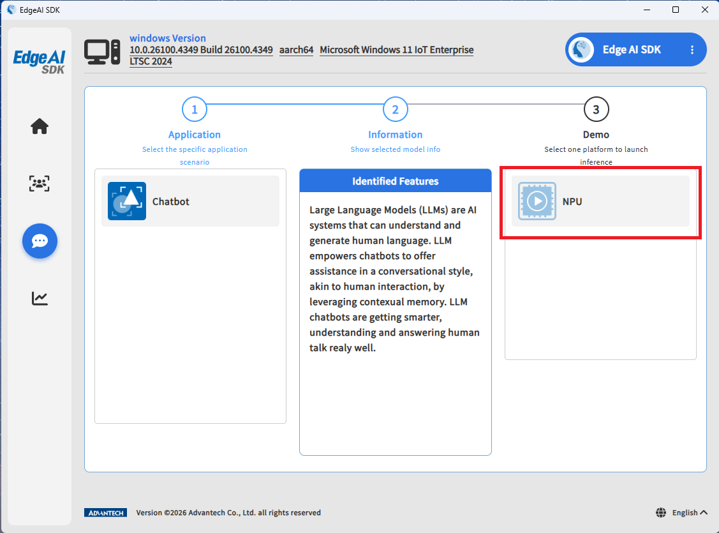Go to step 2 Information circle
The height and width of the screenshot is (533, 719).
tap(396, 109)
